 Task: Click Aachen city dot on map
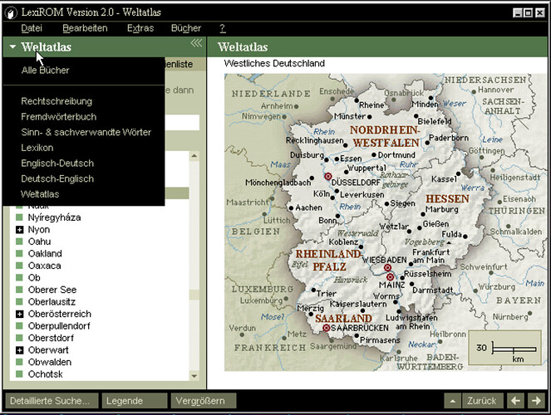pyautogui.click(x=291, y=208)
